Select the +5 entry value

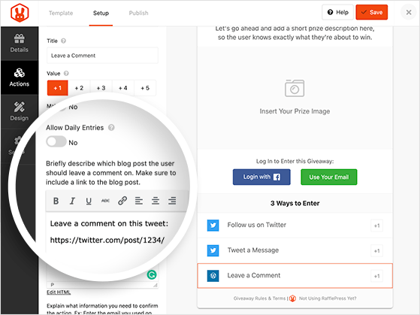(x=145, y=88)
